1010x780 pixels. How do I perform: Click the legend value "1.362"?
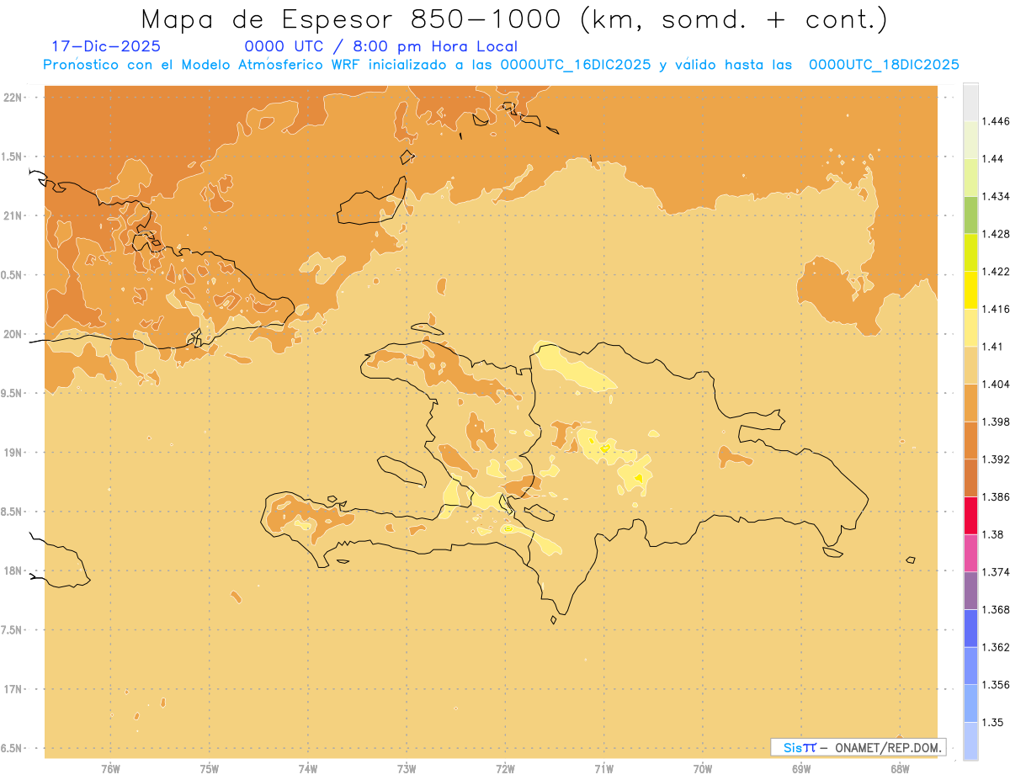pyautogui.click(x=996, y=647)
